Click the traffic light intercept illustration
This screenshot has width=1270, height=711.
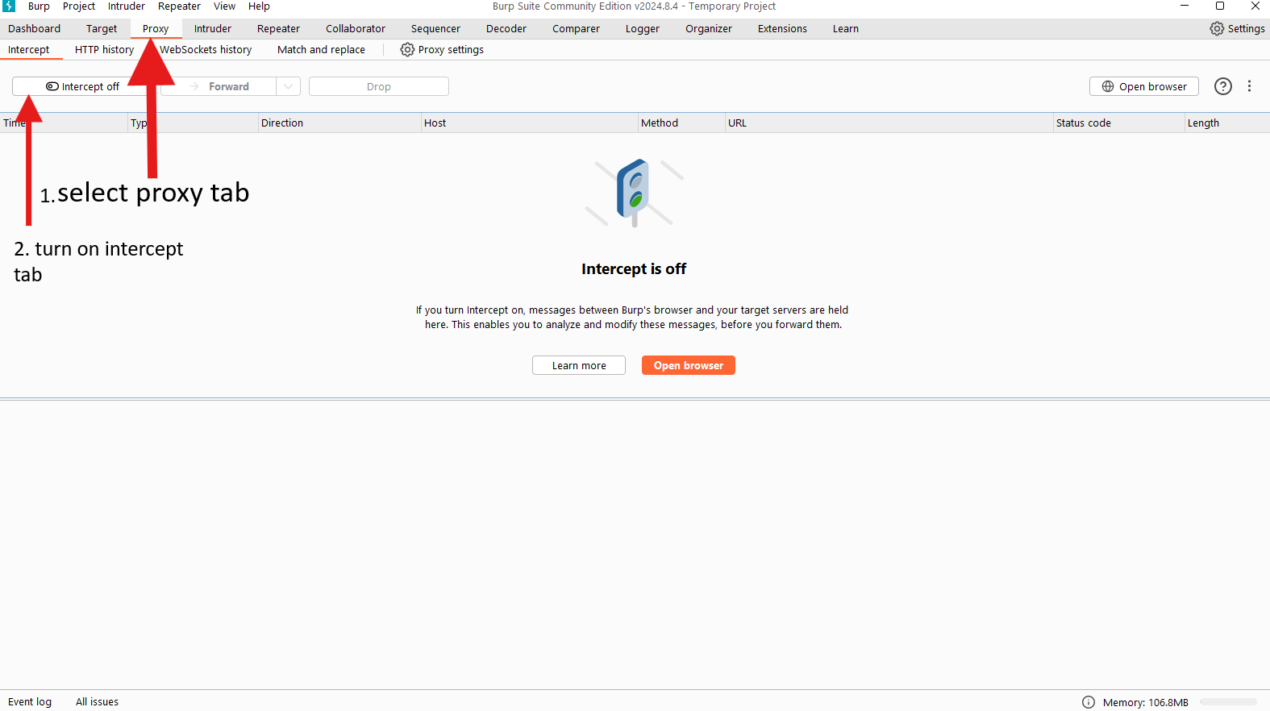(634, 193)
